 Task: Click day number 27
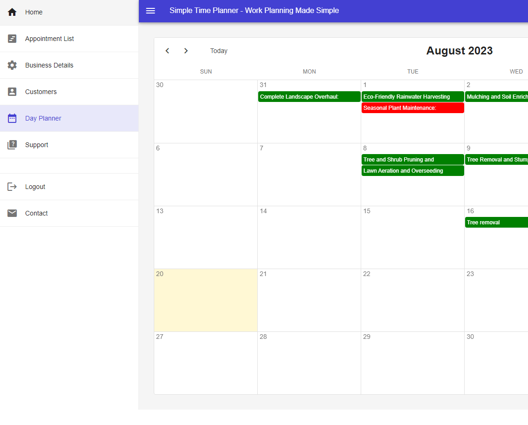160,337
